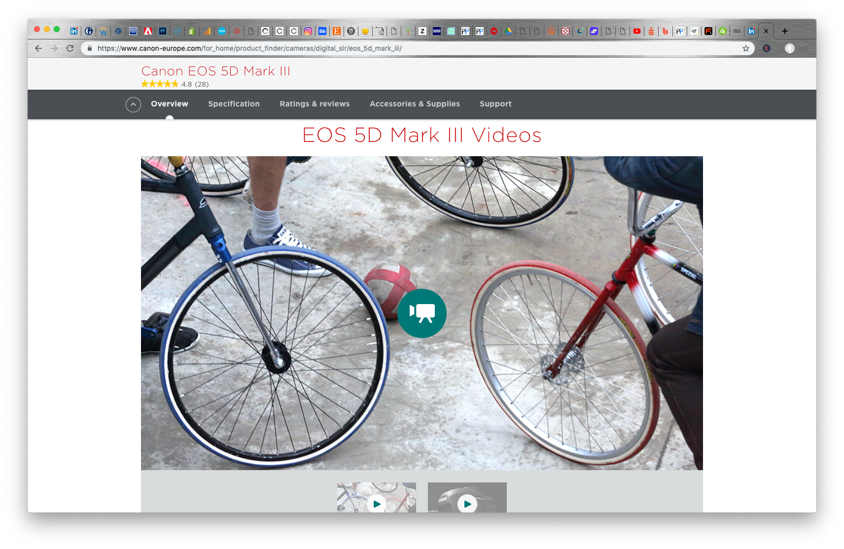844x549 pixels.
Task: Go to Accessories & Supplies tab
Action: pos(415,104)
